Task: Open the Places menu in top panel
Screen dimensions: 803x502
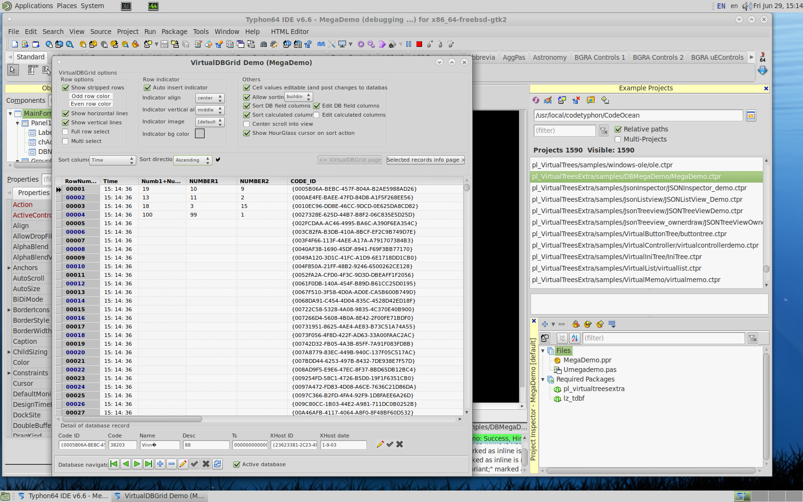Action: (66, 6)
